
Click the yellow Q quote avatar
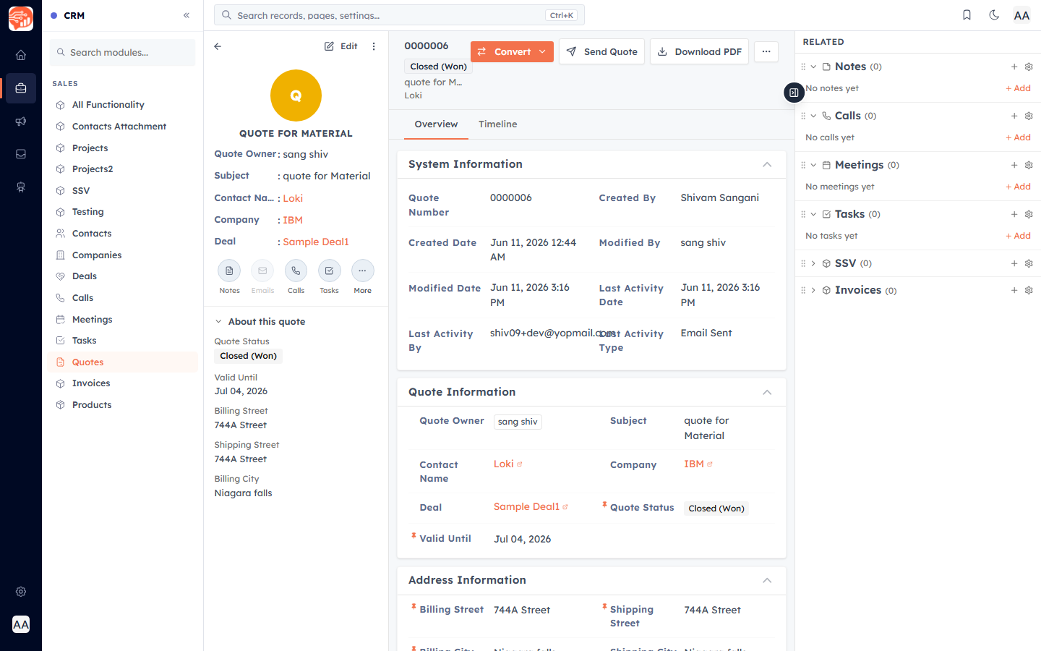tap(296, 95)
